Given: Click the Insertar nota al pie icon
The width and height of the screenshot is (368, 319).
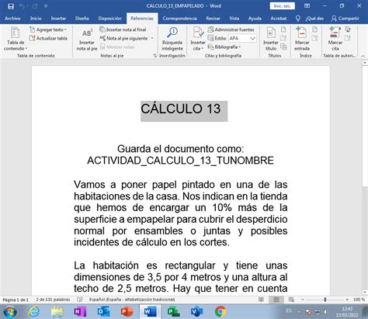Looking at the screenshot, I should pos(87,40).
